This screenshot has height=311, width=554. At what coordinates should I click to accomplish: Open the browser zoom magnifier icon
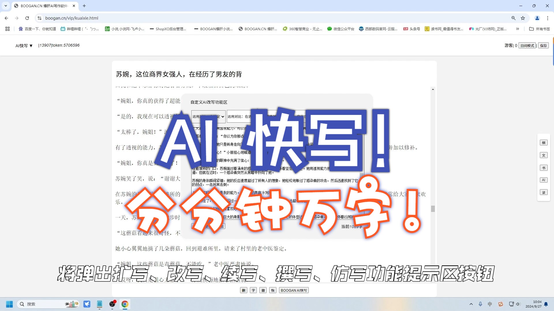point(514,18)
